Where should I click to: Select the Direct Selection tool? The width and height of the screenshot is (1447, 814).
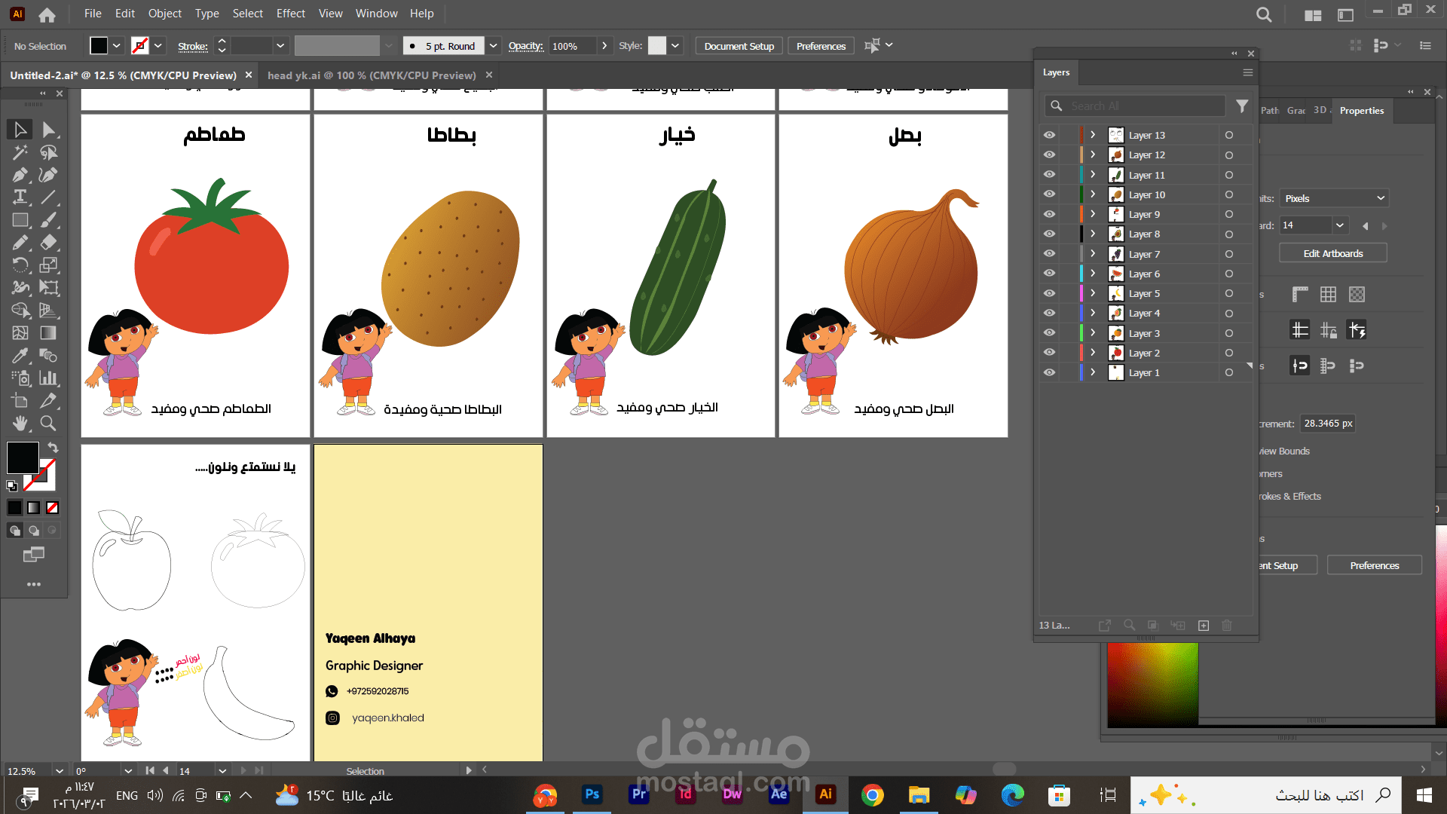[x=49, y=130]
